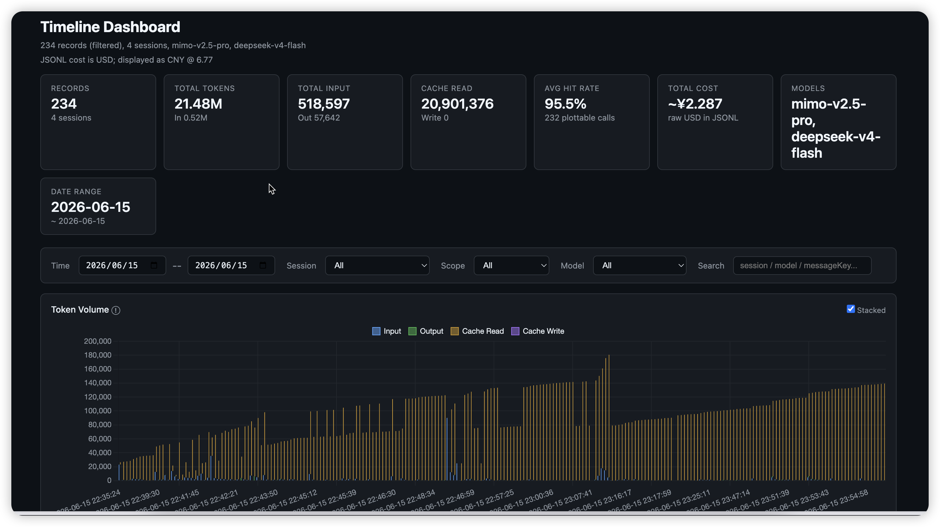This screenshot has height=527, width=940.
Task: Click the start date 2026/06/15 field
Action: [x=122, y=265]
